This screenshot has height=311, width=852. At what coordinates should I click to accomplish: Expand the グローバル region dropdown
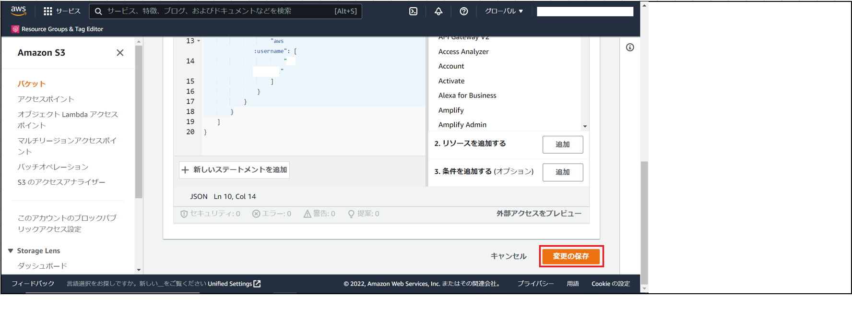coord(504,11)
